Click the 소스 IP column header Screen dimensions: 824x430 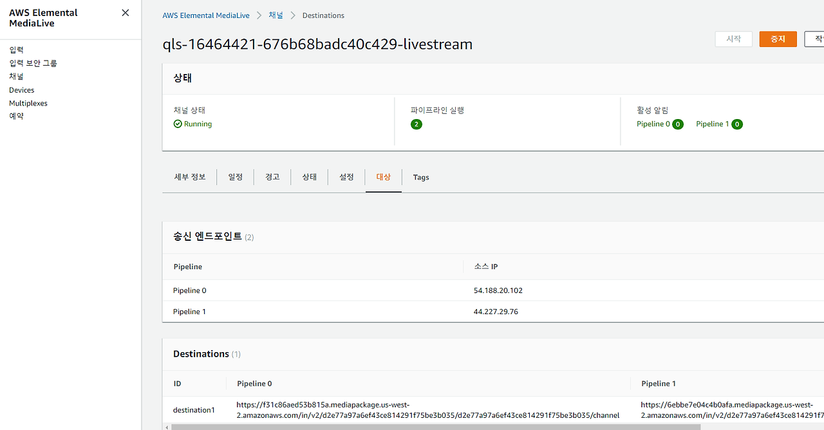click(x=486, y=266)
